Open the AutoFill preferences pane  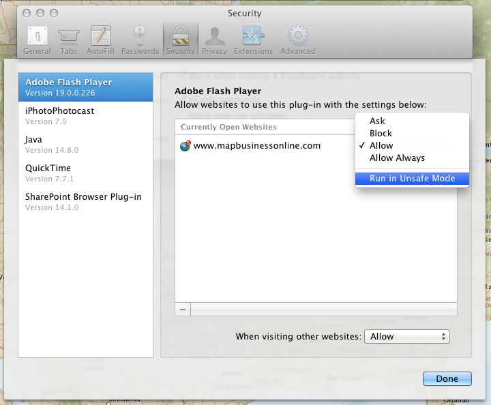pos(100,41)
